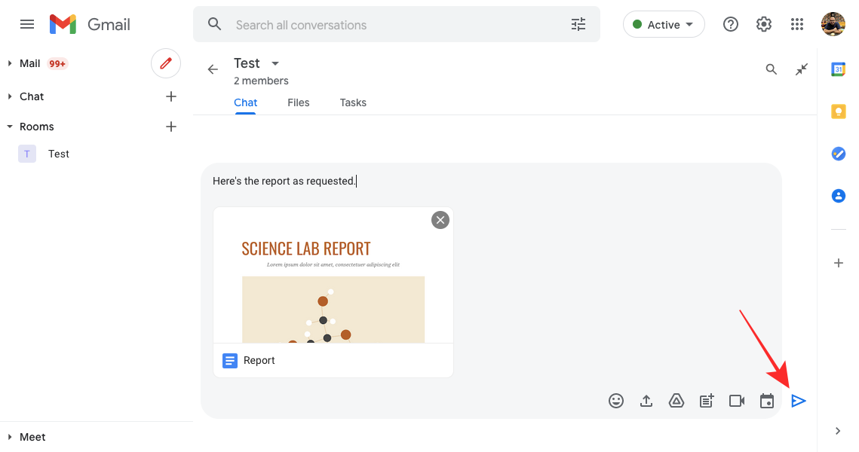Open Google Keep in side panel
Image resolution: width=859 pixels, height=452 pixels.
(838, 111)
